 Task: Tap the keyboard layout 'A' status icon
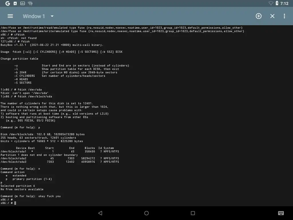point(15,3)
